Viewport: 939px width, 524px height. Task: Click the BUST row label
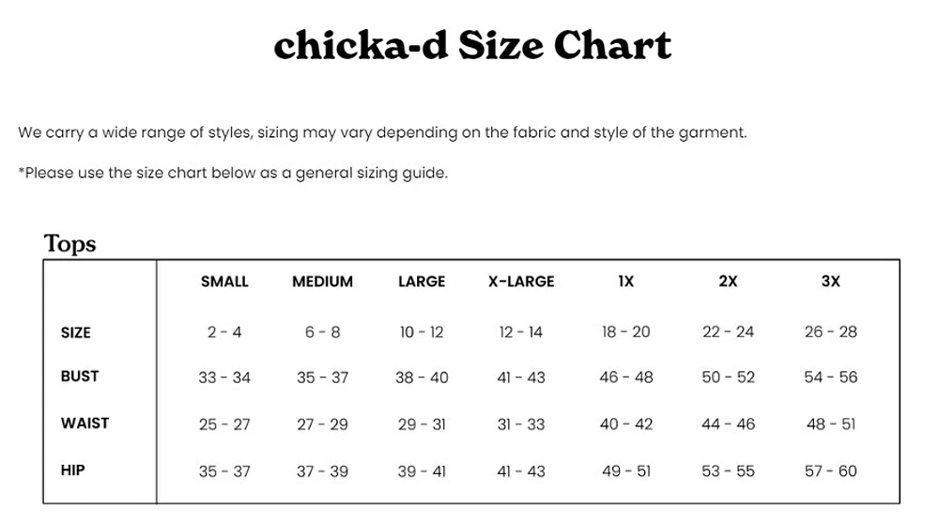[80, 377]
